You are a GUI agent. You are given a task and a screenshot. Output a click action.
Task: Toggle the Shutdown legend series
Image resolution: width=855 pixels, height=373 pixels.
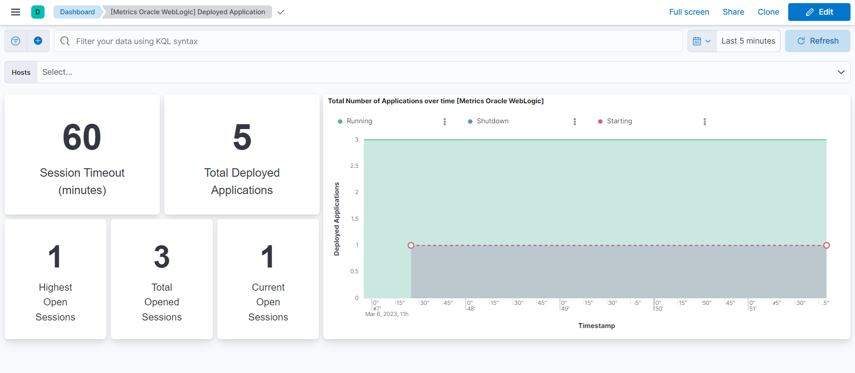click(493, 121)
